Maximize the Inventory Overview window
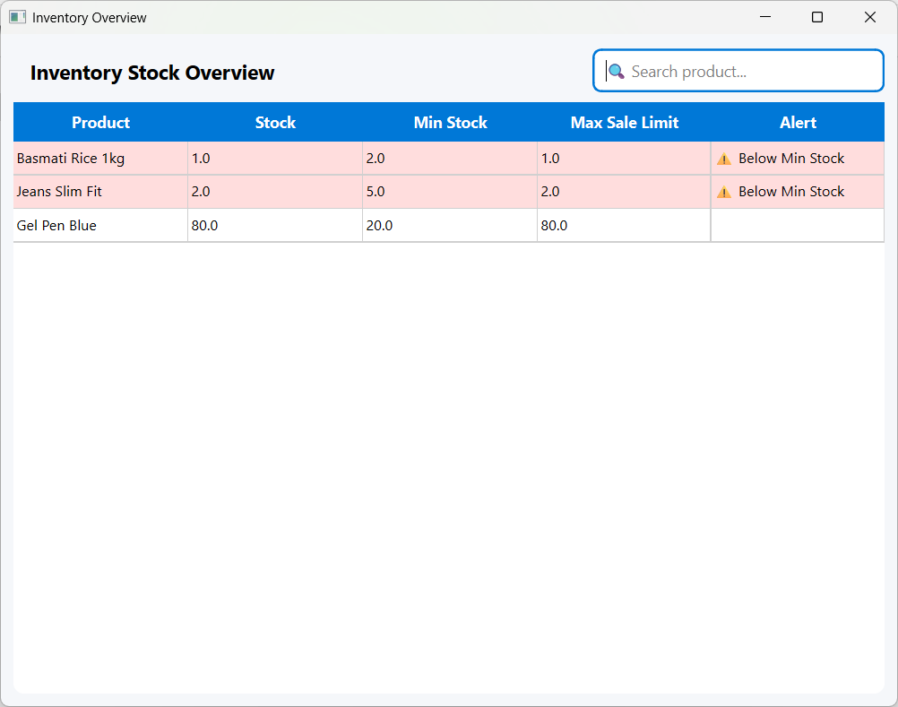 (817, 17)
